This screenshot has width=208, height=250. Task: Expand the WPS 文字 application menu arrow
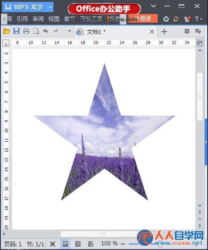[50, 7]
